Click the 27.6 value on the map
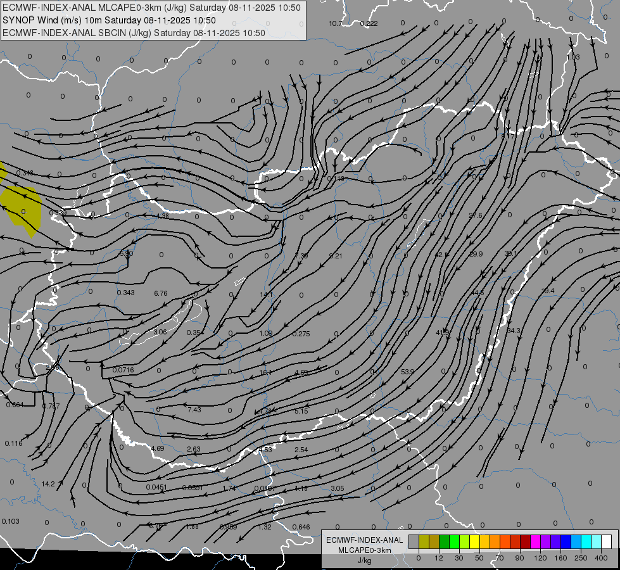The image size is (620, 570). 476,215
